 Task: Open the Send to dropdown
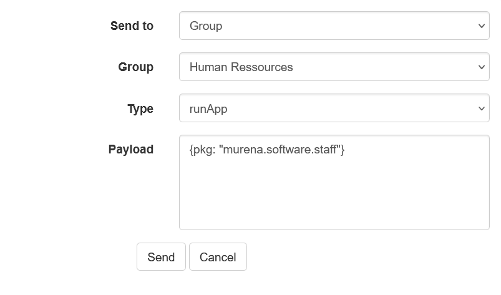(334, 26)
